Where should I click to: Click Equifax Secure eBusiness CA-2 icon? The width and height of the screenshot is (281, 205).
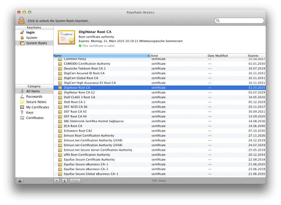60,169
